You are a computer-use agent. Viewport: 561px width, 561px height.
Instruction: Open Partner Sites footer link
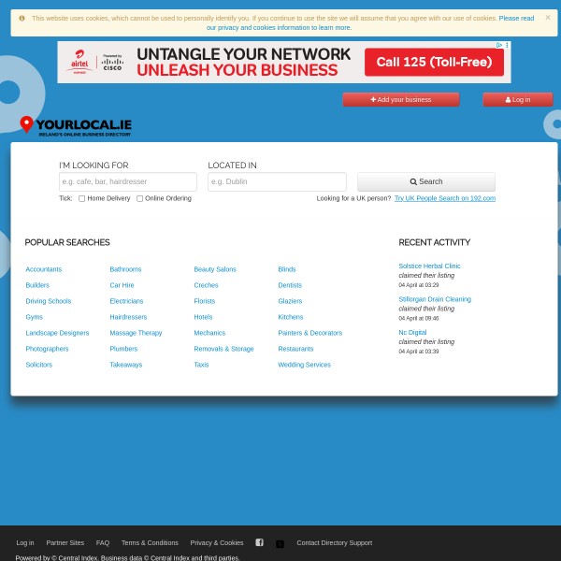coord(65,542)
